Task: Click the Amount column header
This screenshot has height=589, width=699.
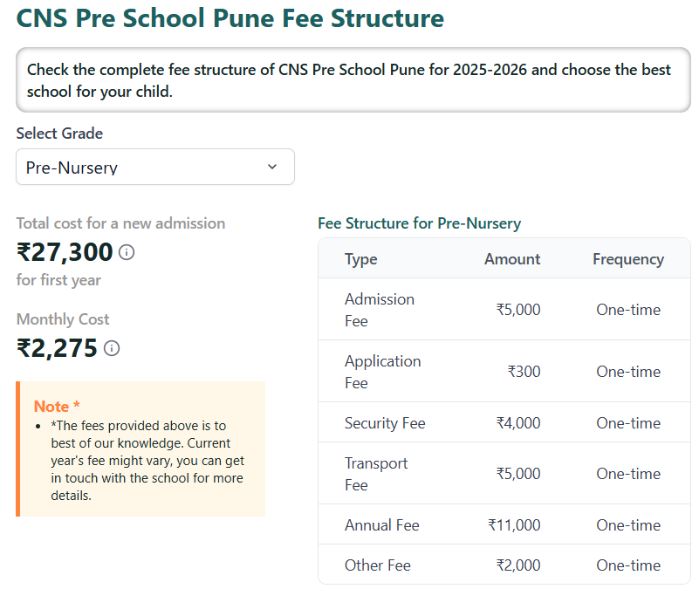Action: pos(512,258)
